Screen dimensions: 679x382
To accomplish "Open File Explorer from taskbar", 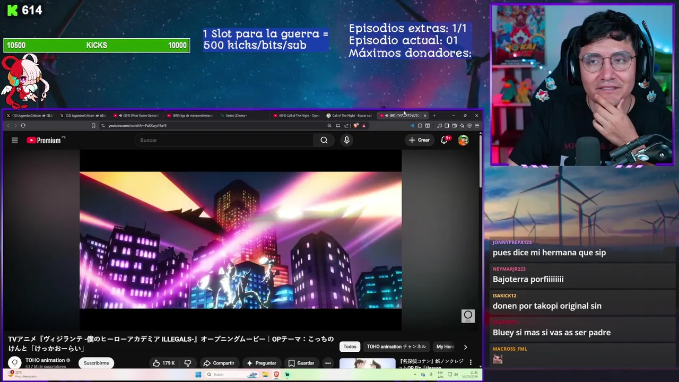I will [265, 375].
